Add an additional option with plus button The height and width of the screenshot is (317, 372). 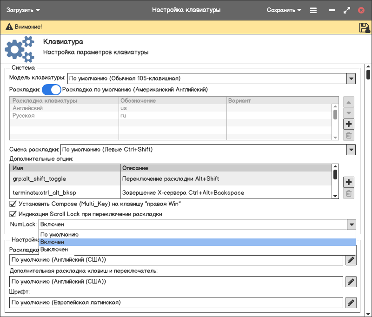coord(349,182)
